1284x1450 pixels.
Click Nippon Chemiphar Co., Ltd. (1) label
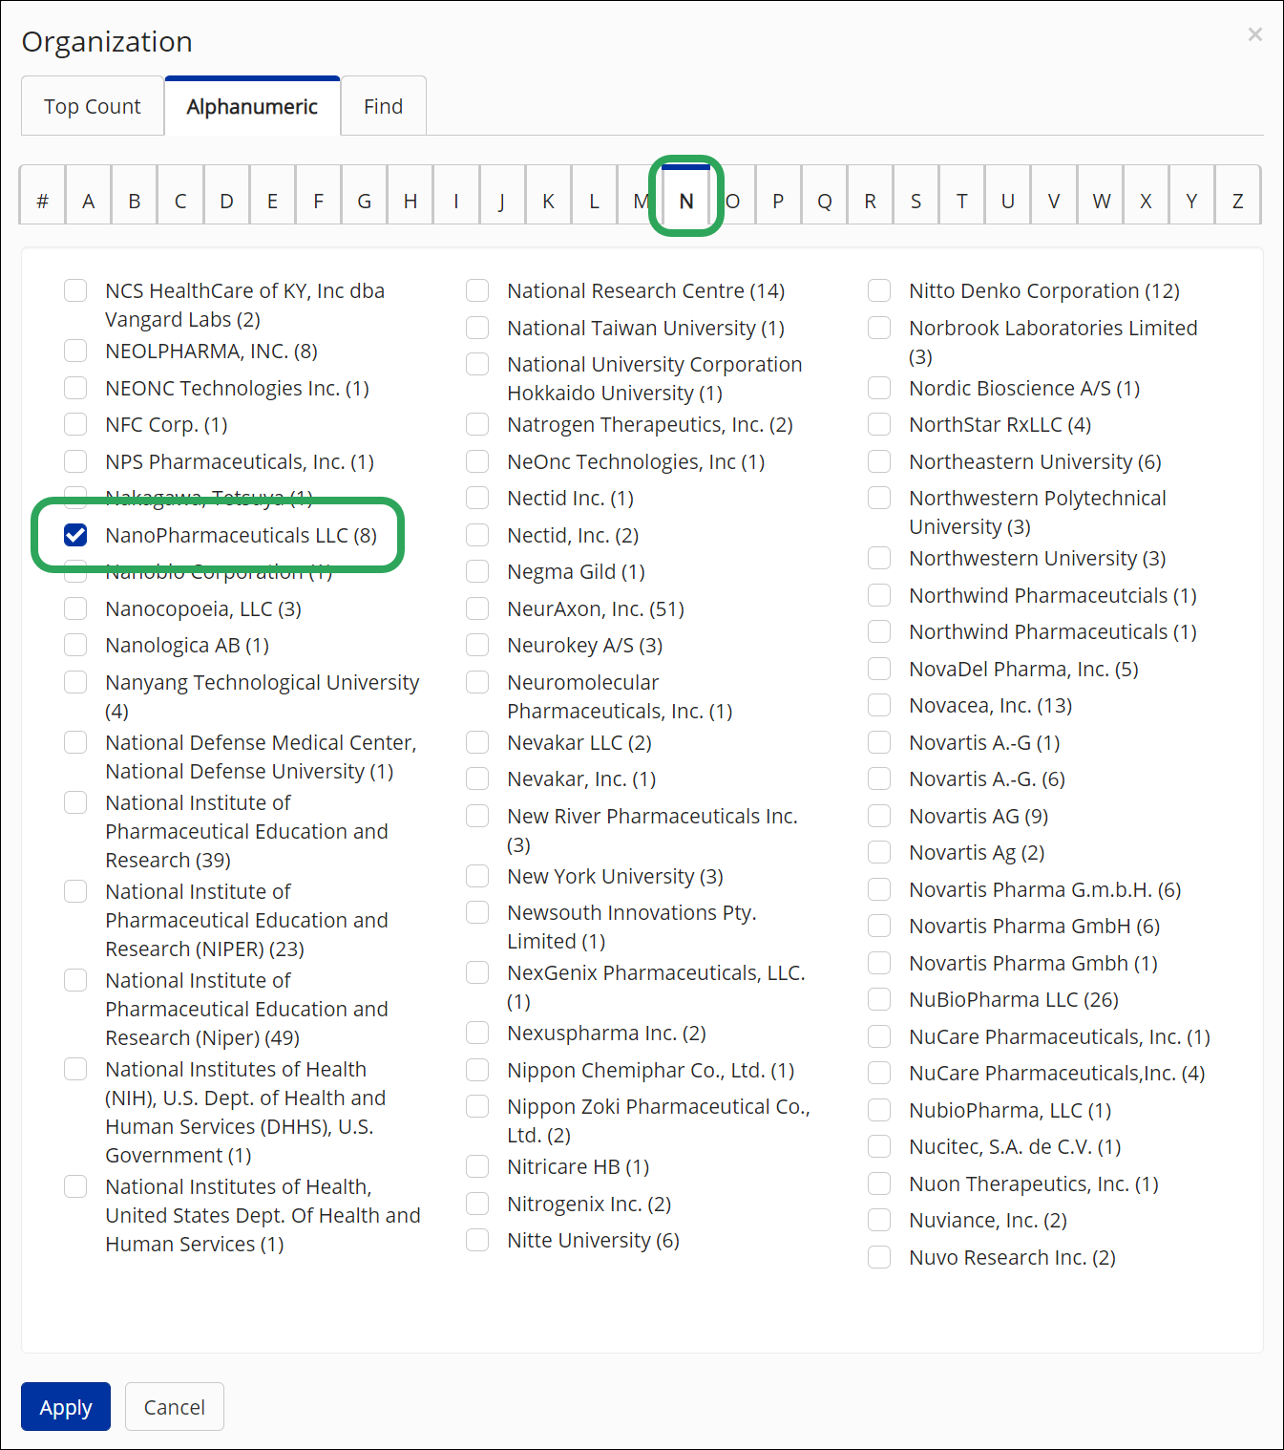(x=650, y=1070)
